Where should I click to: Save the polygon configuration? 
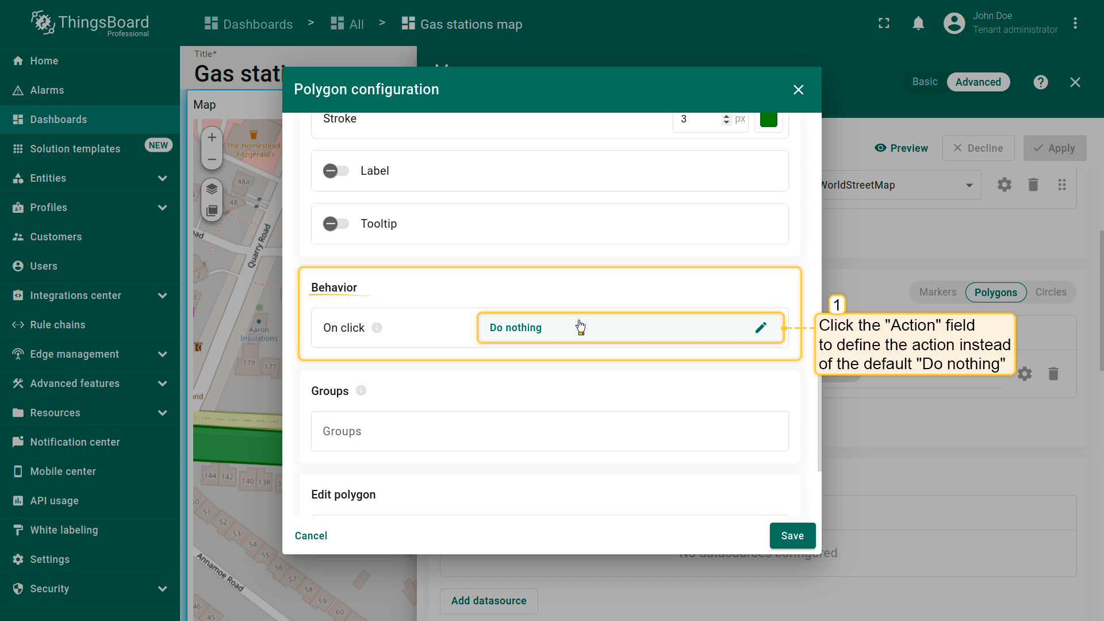792,536
